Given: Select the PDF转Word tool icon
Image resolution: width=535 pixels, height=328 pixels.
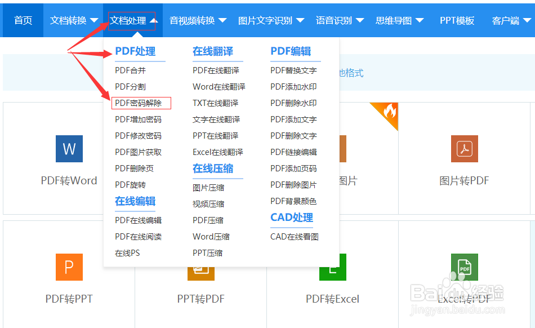Looking at the screenshot, I should point(69,149).
